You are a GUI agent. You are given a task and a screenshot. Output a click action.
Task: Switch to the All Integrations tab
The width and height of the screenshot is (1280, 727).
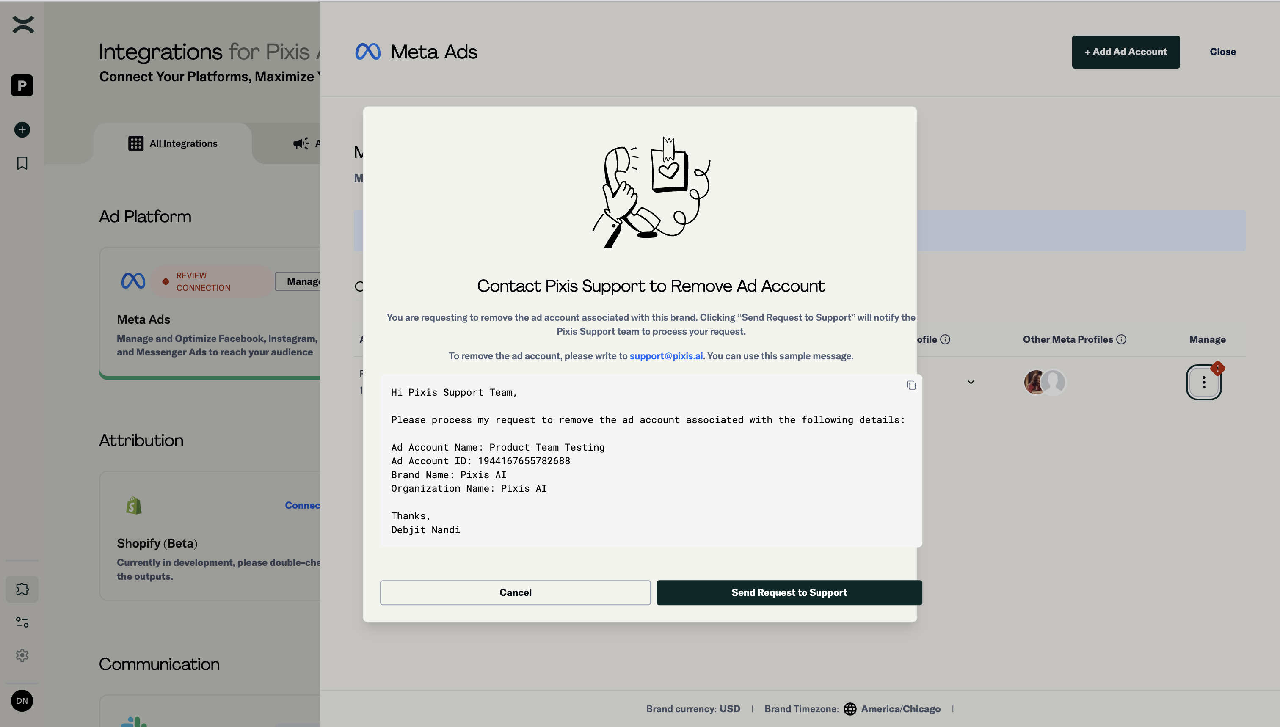point(173,143)
